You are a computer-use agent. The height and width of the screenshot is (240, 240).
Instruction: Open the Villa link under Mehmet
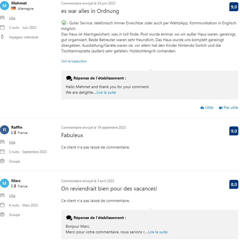[12, 18]
